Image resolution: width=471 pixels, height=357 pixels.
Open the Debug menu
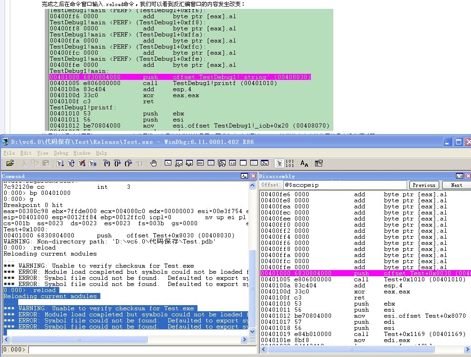coord(61,153)
